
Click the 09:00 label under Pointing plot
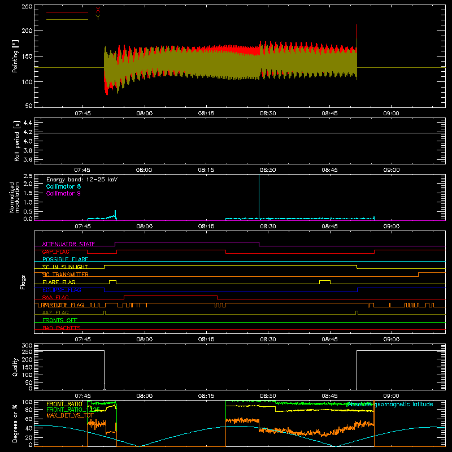tap(391, 114)
